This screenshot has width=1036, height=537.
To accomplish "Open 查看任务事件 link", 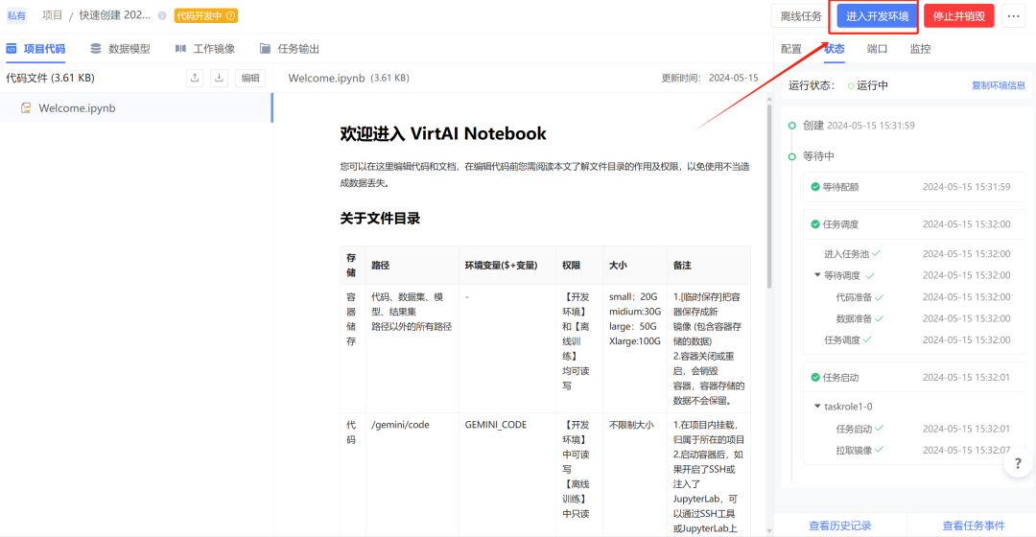I will coord(974,525).
